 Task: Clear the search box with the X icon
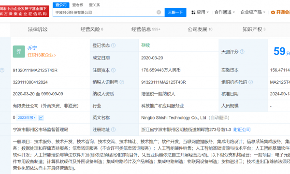tap(159, 12)
